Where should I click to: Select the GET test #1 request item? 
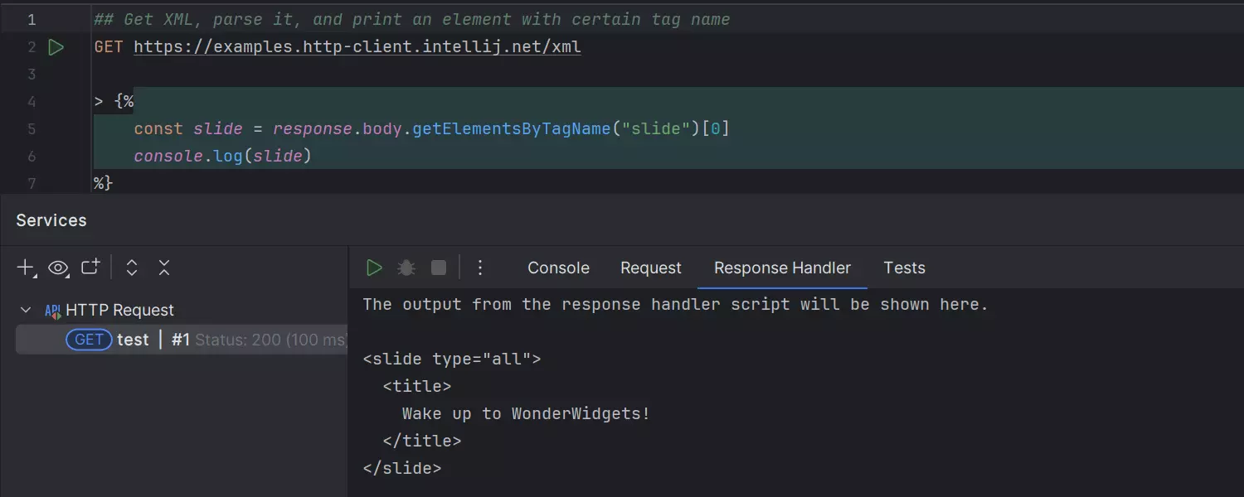pos(133,340)
